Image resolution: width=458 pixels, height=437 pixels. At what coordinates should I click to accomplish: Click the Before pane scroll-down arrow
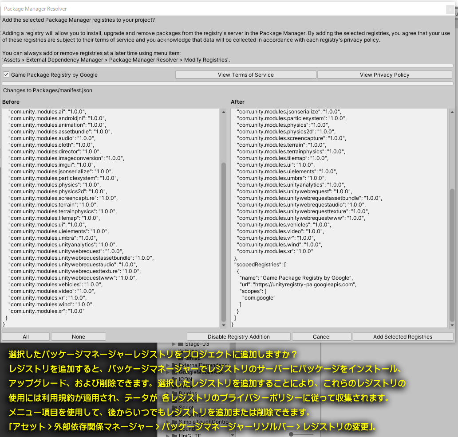point(224,325)
